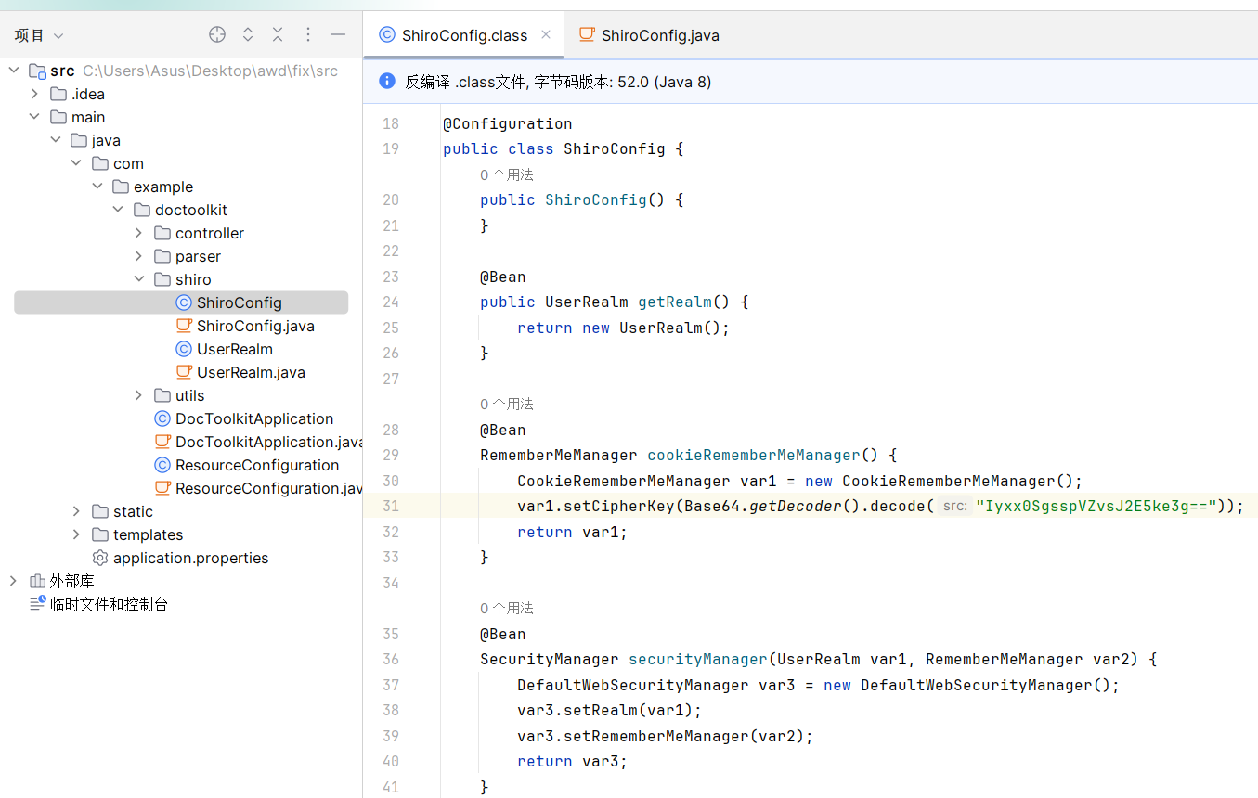Open UserRealm.java in project tree
The height and width of the screenshot is (798, 1258).
250,372
